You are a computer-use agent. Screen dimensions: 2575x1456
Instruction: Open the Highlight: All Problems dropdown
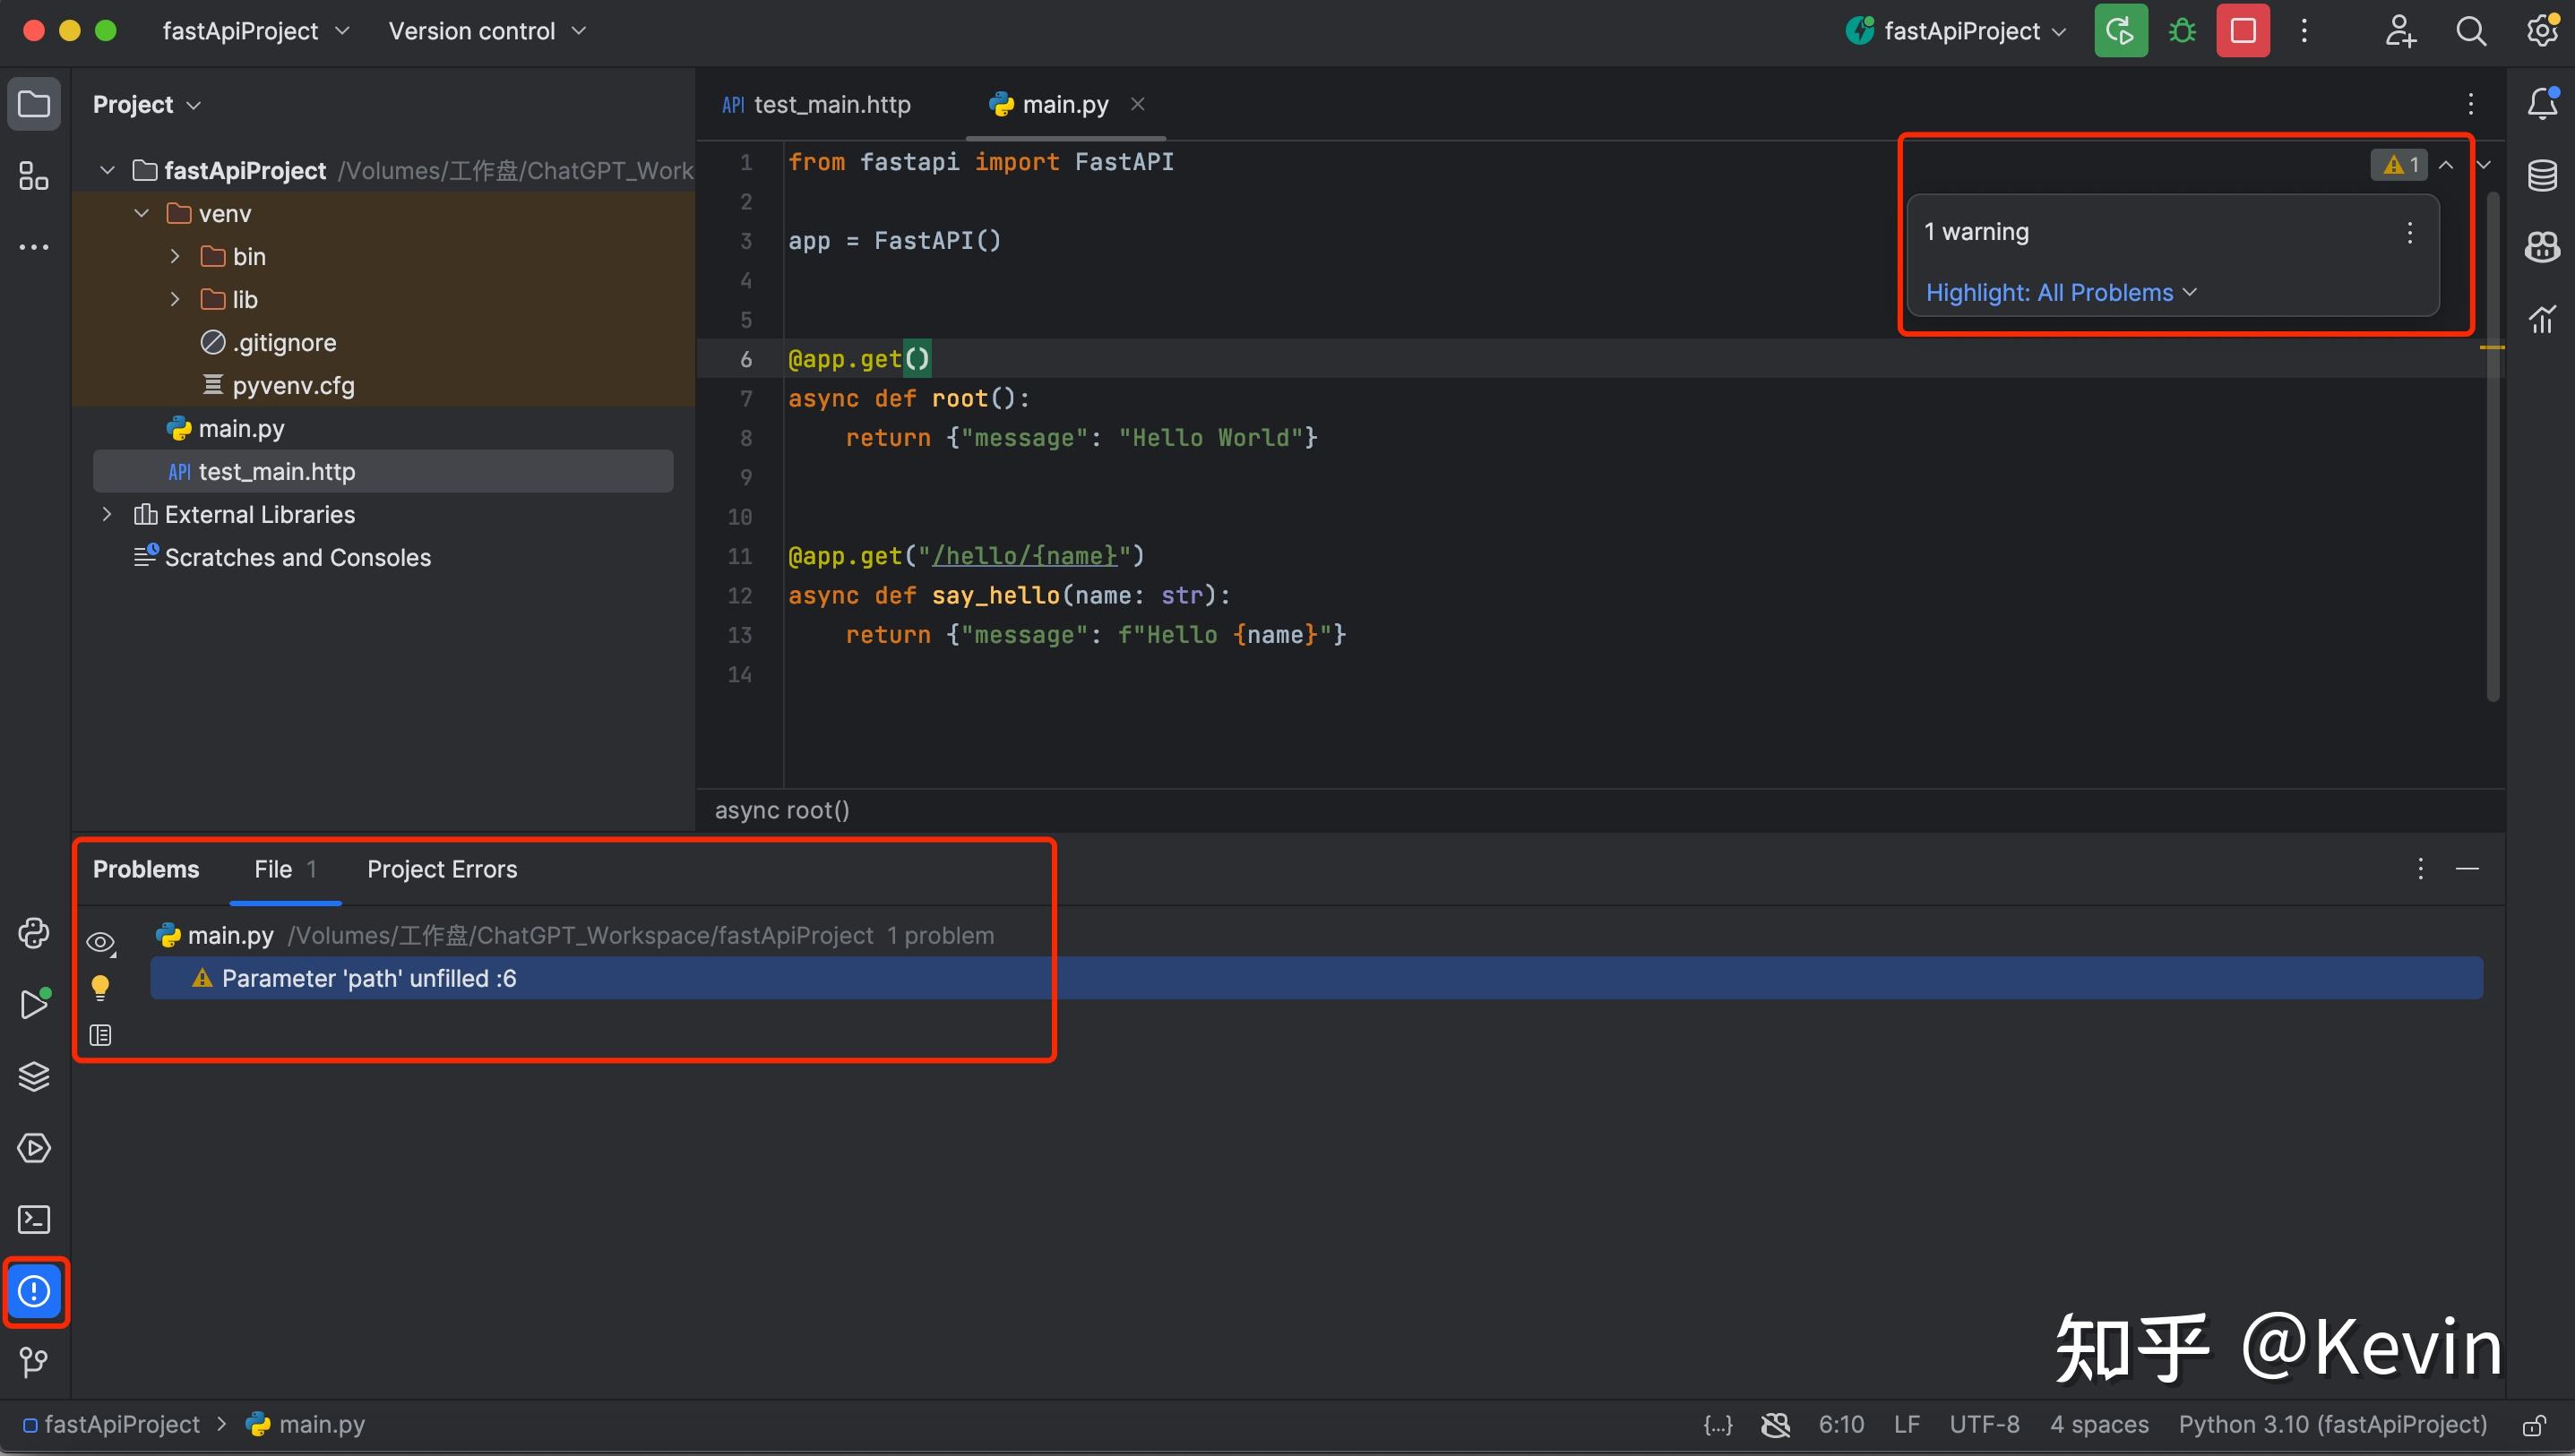2060,292
